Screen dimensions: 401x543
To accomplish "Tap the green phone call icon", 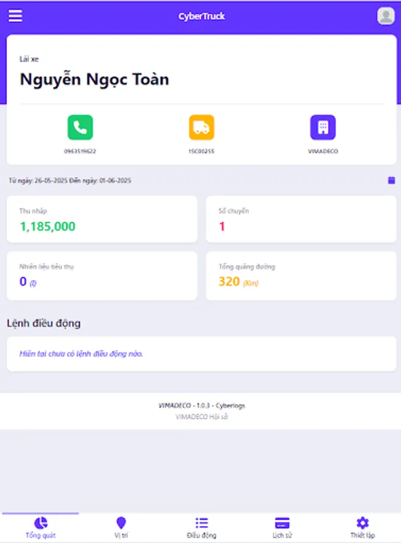I will pyautogui.click(x=80, y=127).
